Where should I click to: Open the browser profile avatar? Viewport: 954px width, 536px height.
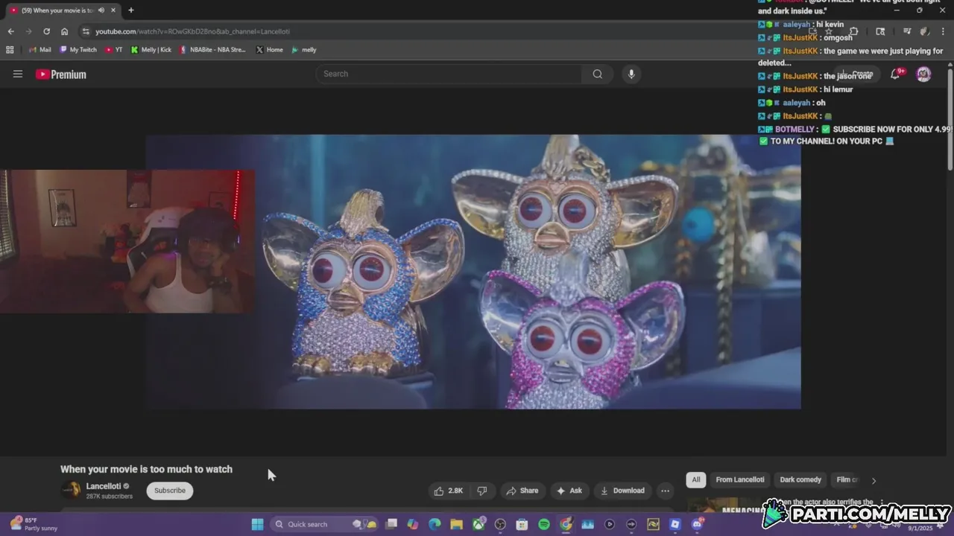pos(925,31)
